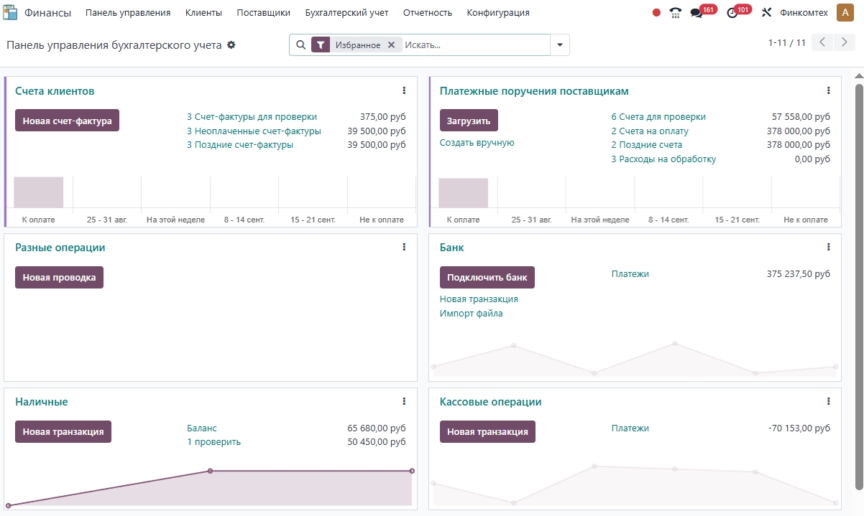864x516 pixels.
Task: Click the red recording indicator dot
Action: 656,13
